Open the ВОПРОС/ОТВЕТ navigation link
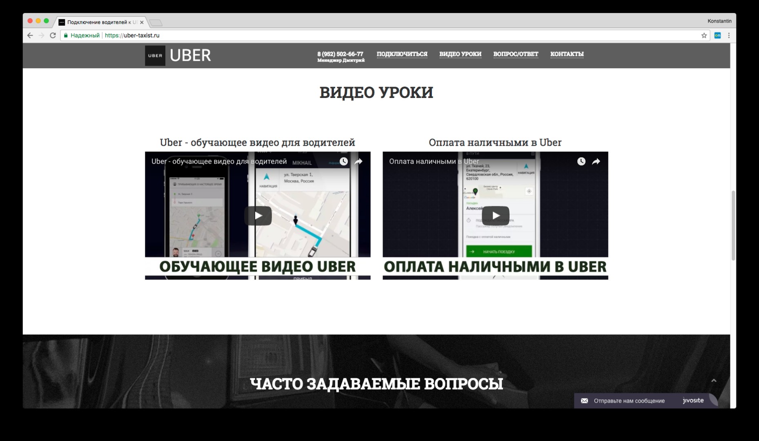Viewport: 759px width, 441px height. click(x=516, y=54)
